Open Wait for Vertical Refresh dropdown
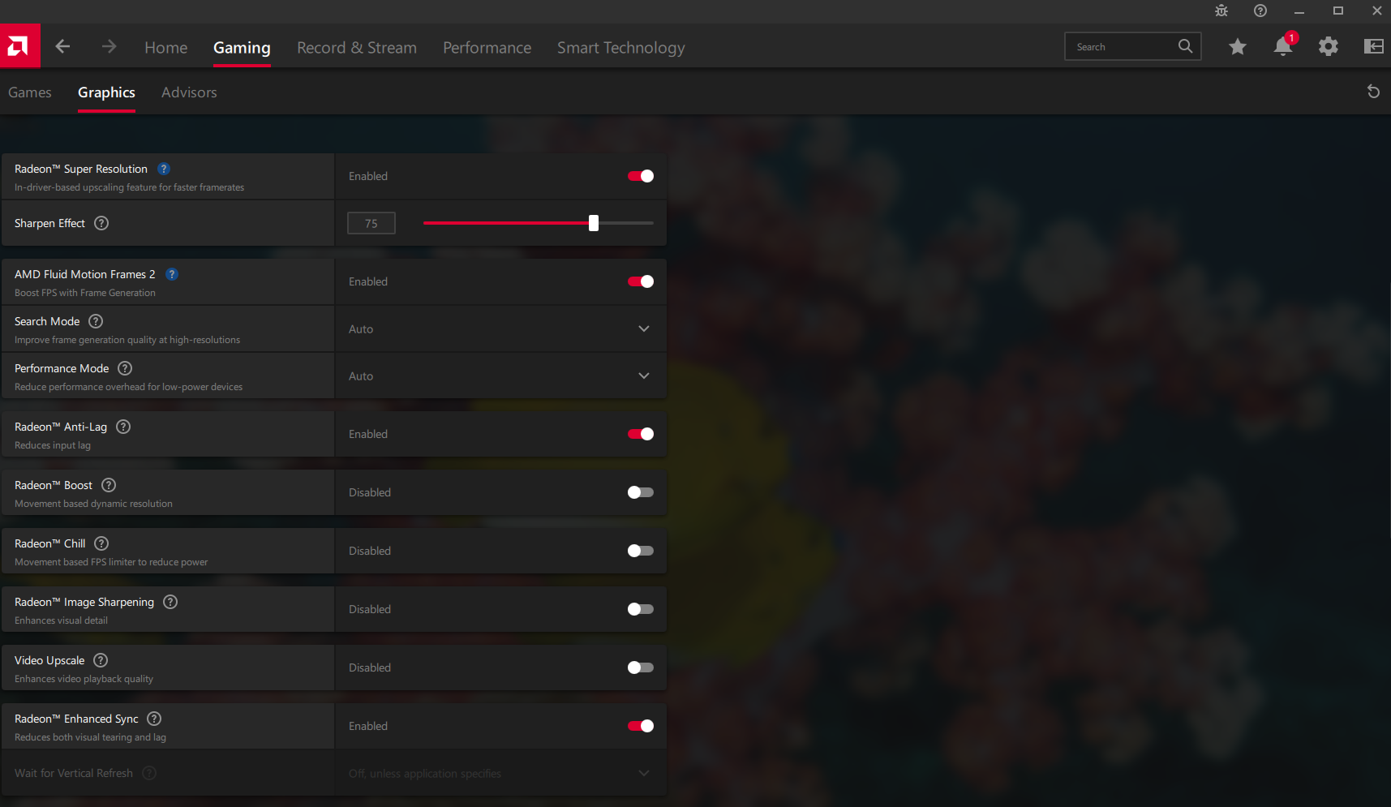This screenshot has width=1391, height=807. point(500,773)
